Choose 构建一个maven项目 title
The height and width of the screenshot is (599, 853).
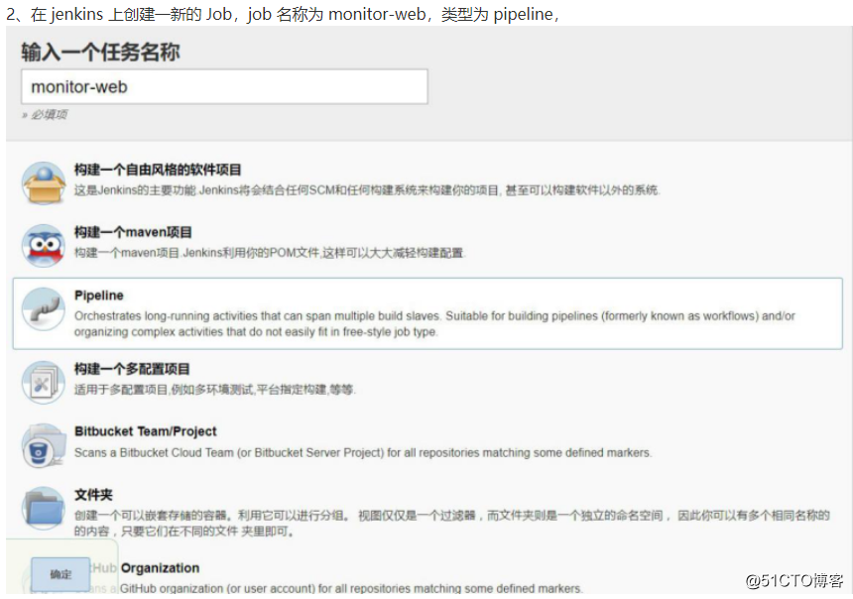pyautogui.click(x=133, y=232)
